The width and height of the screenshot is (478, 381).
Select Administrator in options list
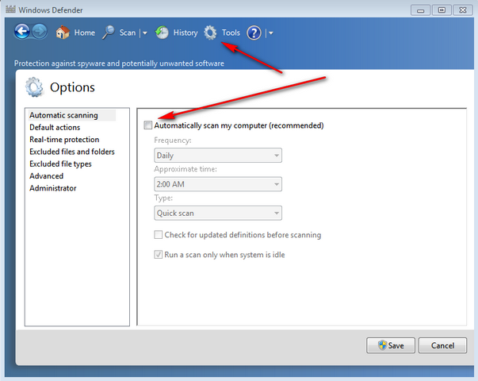[53, 188]
